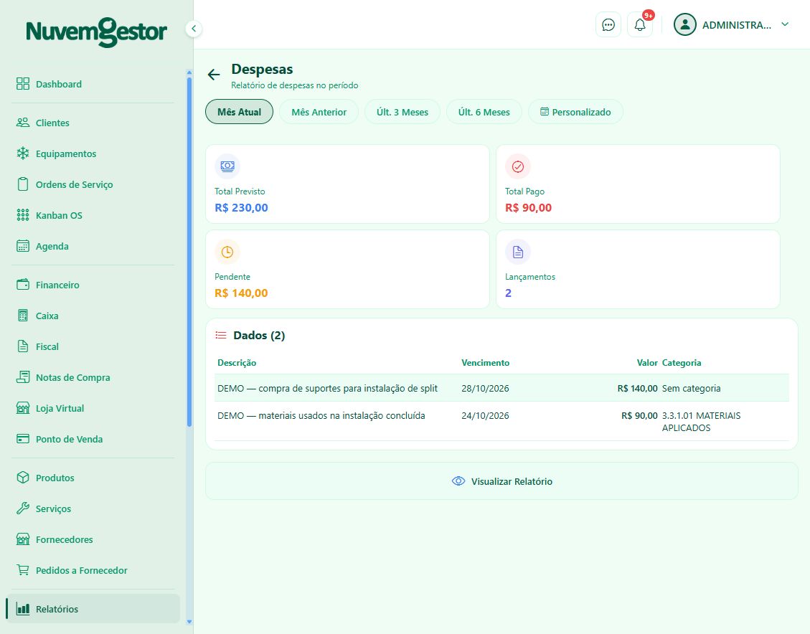Click the Kanban OS dots icon

click(23, 215)
